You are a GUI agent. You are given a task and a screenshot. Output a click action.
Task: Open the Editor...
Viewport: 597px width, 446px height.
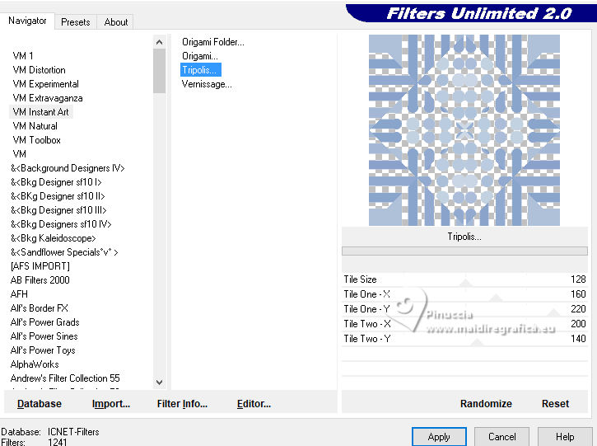[254, 404]
